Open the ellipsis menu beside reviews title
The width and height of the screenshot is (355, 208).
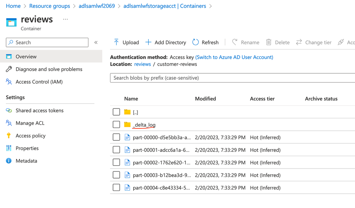(65, 19)
